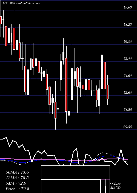137x193 pixels.
Task: Click the Price : 72.3 readout
Action: (17, 189)
